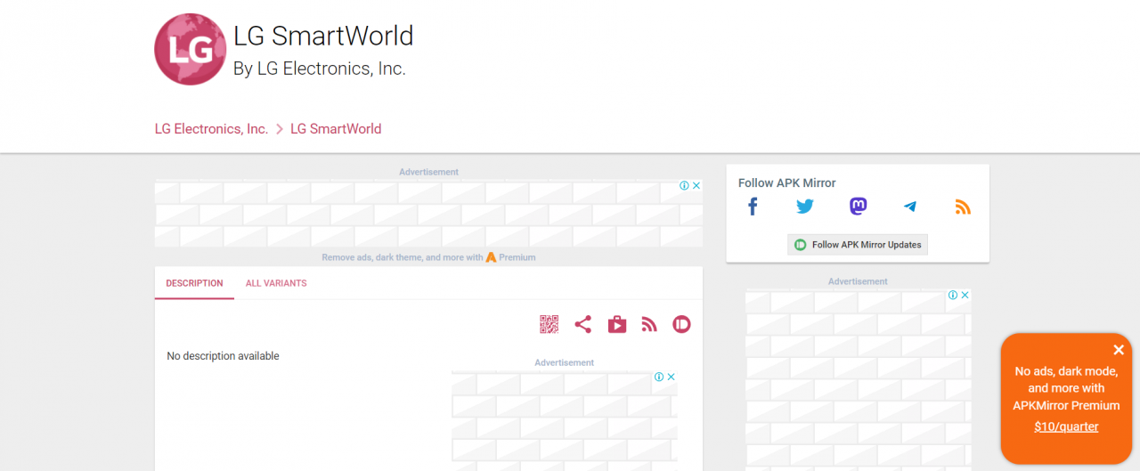Click the LG SmartWorld app logo
The height and width of the screenshot is (471, 1140).
coord(190,50)
